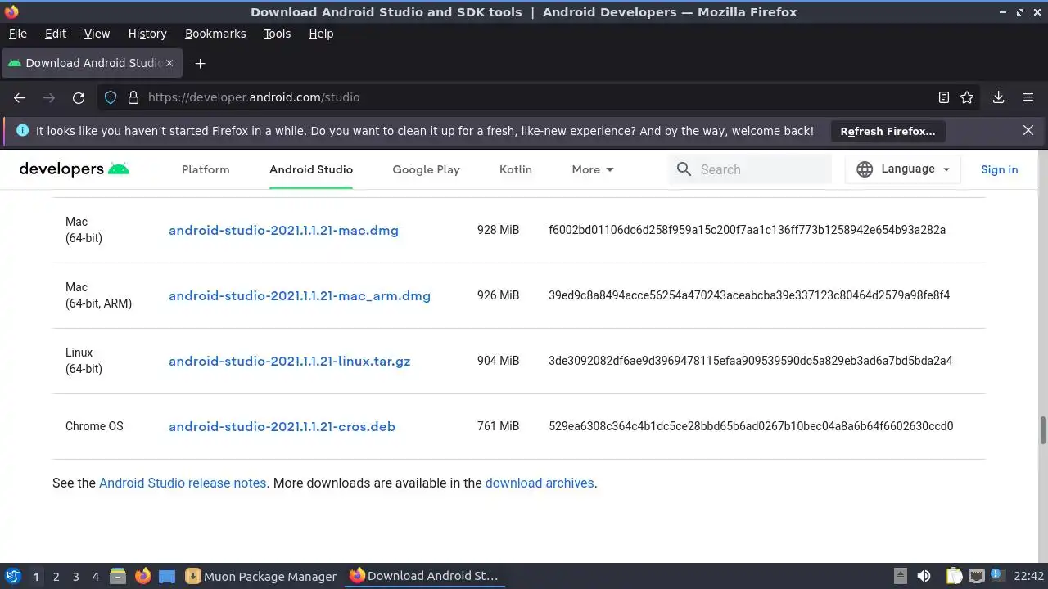Screen dimensions: 1048x589
Task: Open the Kotlin section
Action: (516, 169)
